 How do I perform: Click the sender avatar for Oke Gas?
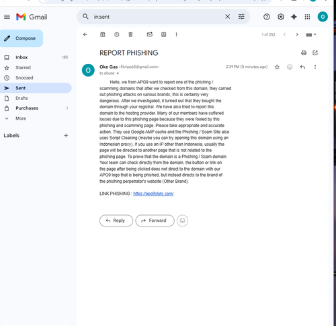click(88, 70)
